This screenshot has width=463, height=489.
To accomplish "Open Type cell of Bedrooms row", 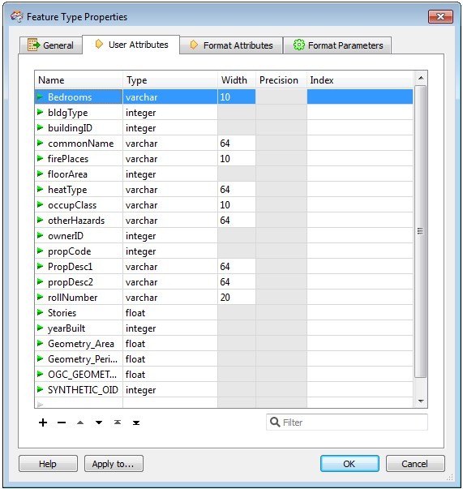I will (x=170, y=97).
